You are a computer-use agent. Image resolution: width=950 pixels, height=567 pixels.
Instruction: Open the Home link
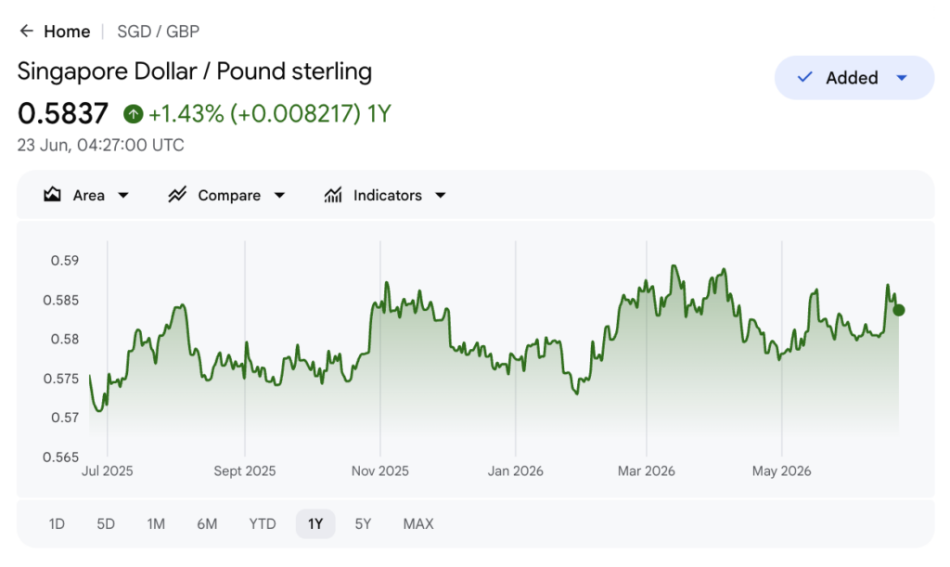coord(67,32)
